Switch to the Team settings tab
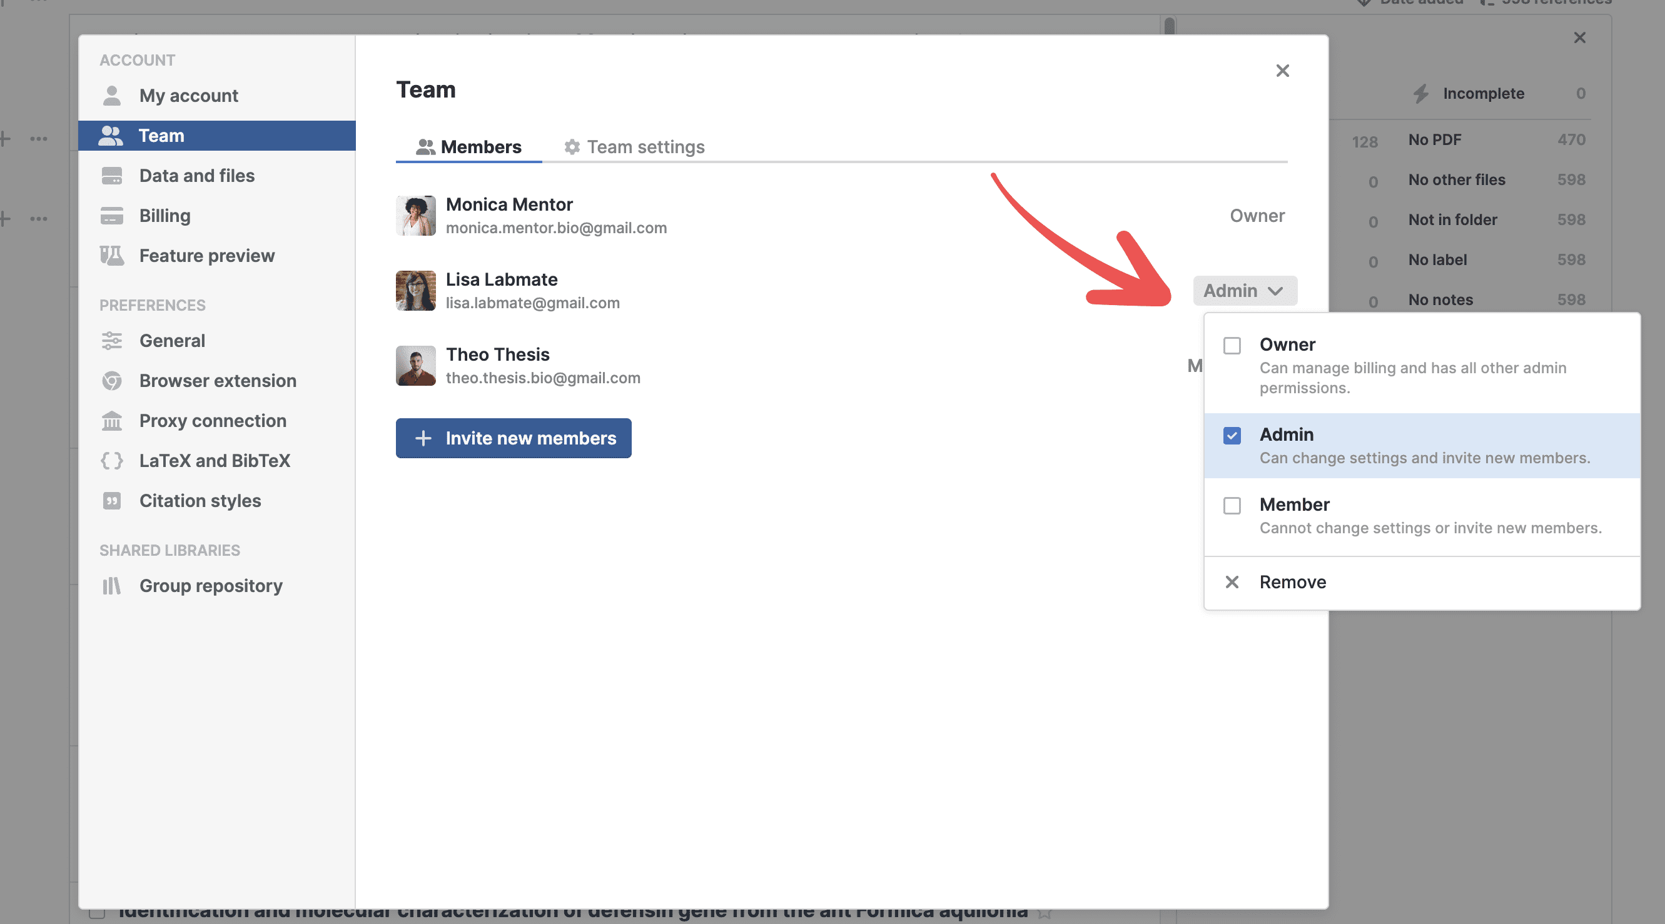The image size is (1665, 924). pyautogui.click(x=634, y=147)
